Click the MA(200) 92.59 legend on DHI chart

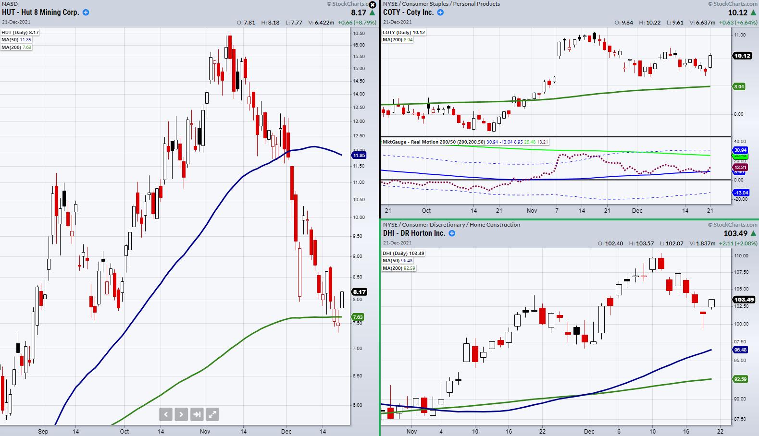tap(399, 268)
